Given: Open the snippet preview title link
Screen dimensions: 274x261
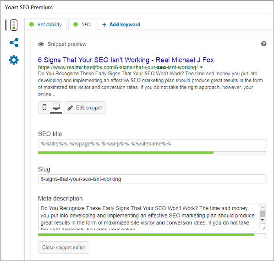Looking at the screenshot, I should point(126,60).
